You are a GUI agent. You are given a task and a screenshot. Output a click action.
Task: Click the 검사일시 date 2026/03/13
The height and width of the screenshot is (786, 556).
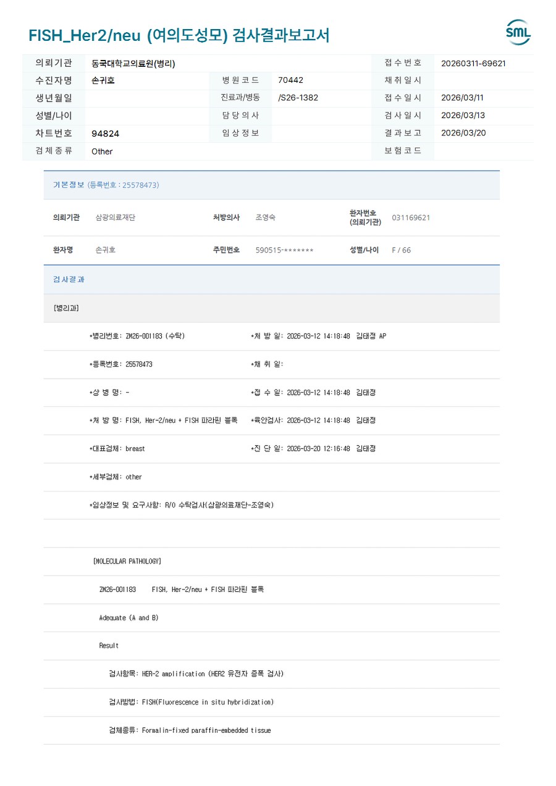(463, 116)
